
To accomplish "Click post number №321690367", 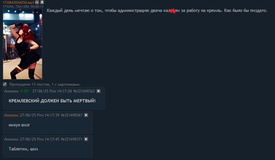I will click(x=72, y=115).
